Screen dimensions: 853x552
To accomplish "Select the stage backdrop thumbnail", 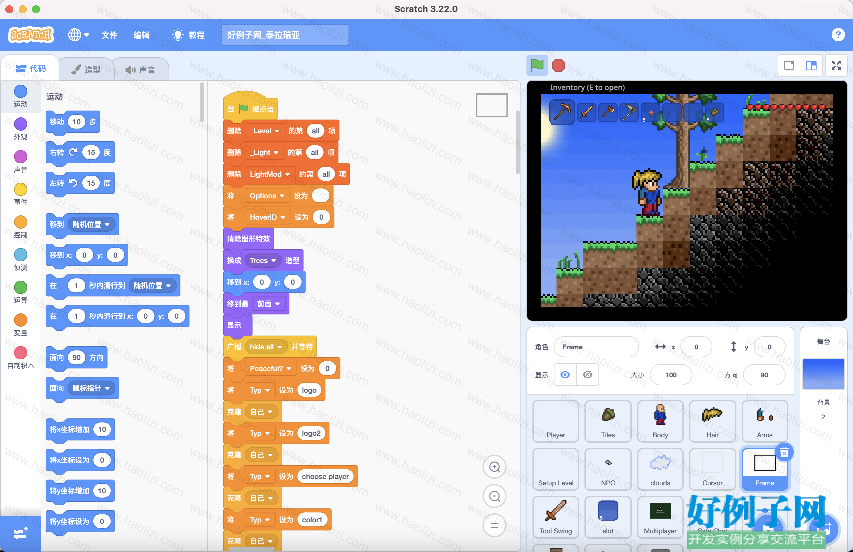I will [823, 374].
